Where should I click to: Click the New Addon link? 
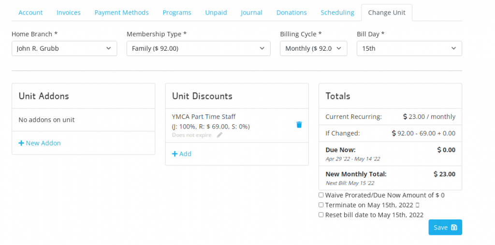[40, 143]
